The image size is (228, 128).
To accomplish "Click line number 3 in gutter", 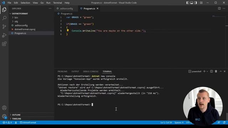I will (x=61, y=24).
